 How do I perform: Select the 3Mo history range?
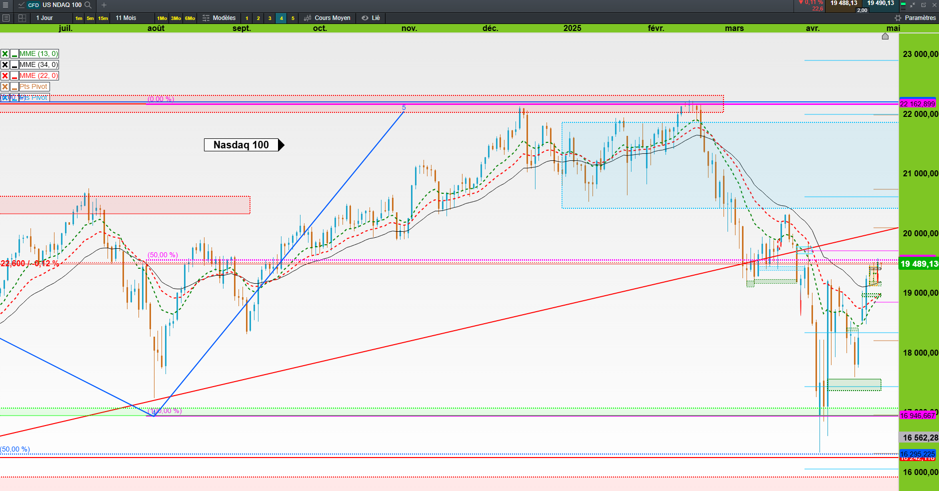pos(176,18)
